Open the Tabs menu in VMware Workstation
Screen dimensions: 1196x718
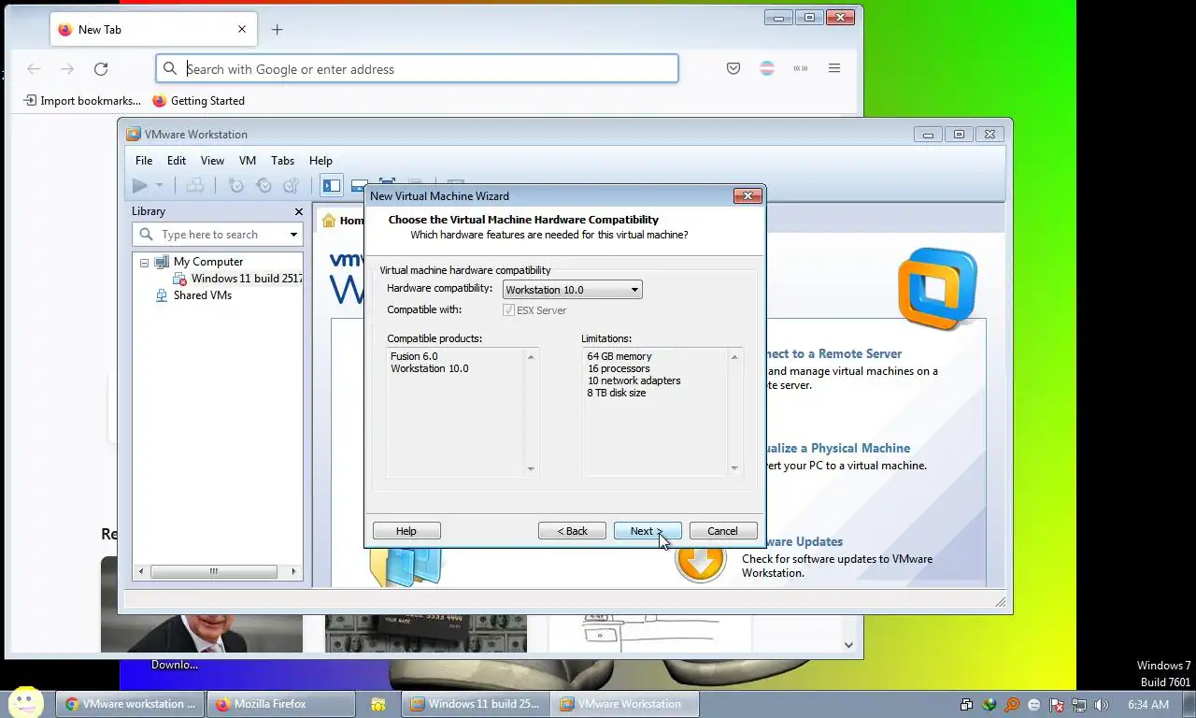282,161
